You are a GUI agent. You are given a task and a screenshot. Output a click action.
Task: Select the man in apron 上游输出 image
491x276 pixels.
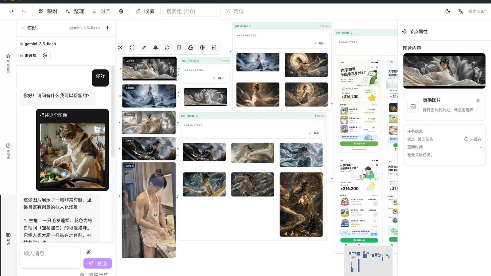[149, 210]
